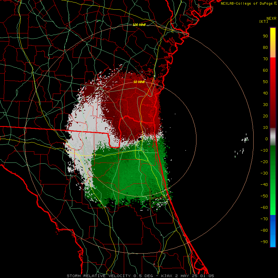Click the [KT] units label

click(264, 21)
